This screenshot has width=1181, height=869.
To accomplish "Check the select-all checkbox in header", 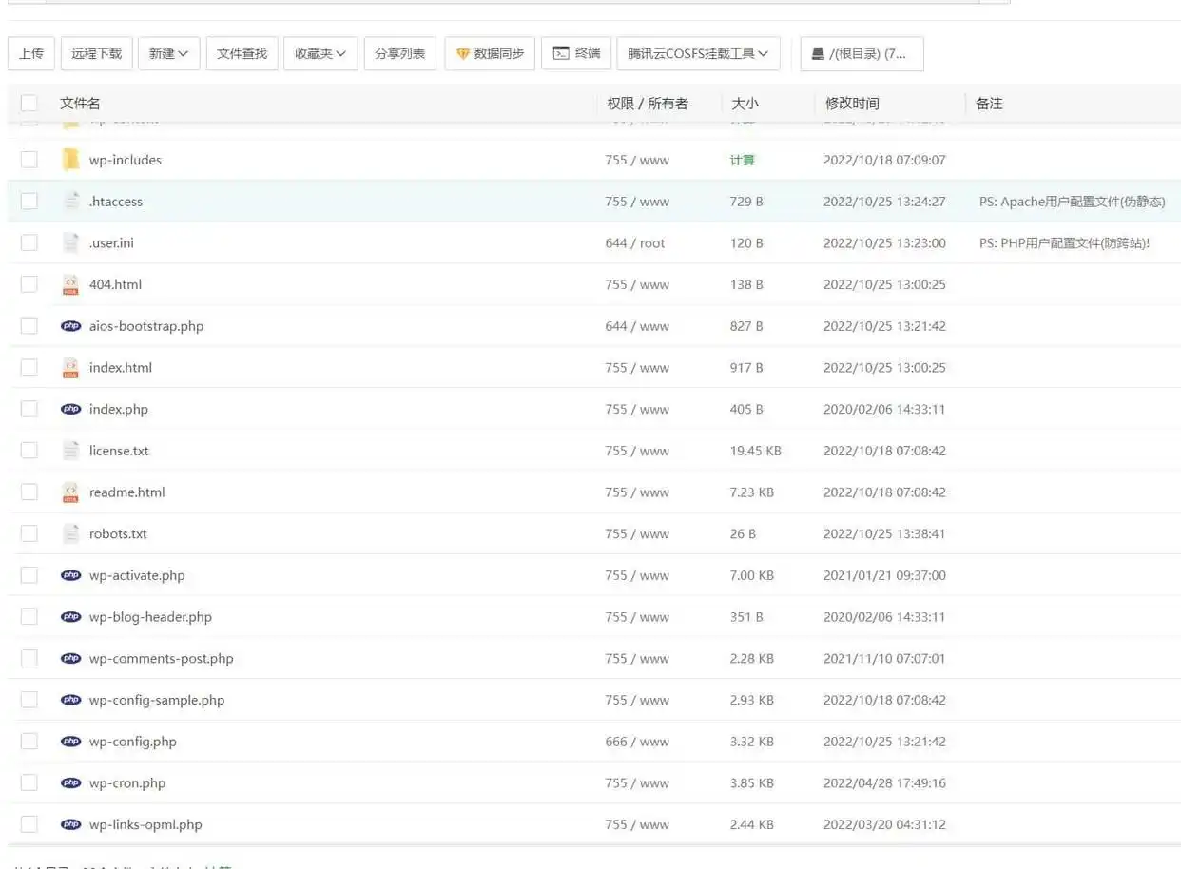I will 29,103.
